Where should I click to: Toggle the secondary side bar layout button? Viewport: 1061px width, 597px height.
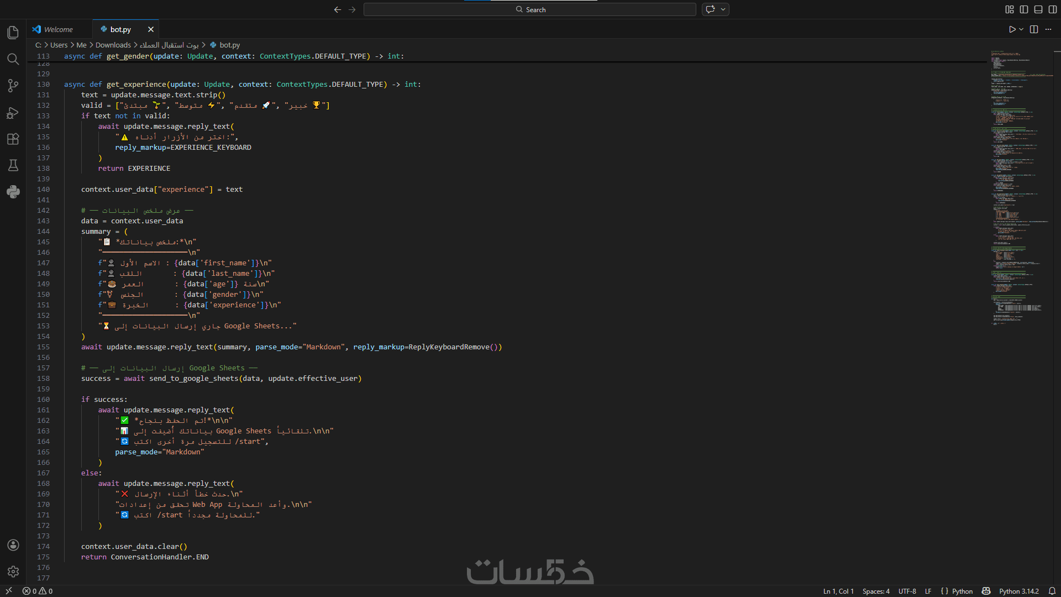(x=1053, y=9)
